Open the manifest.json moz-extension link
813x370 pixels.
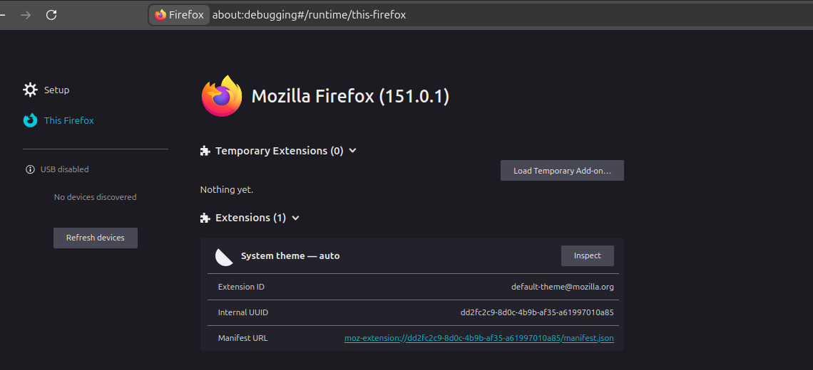[x=479, y=339]
